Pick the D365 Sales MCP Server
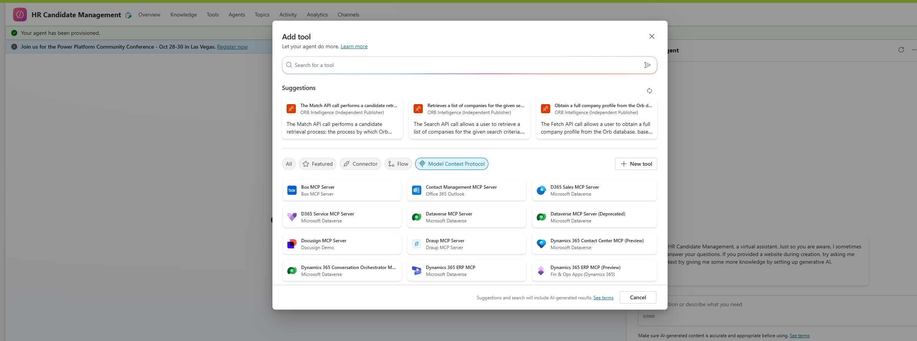This screenshot has height=341, width=917. click(x=594, y=191)
